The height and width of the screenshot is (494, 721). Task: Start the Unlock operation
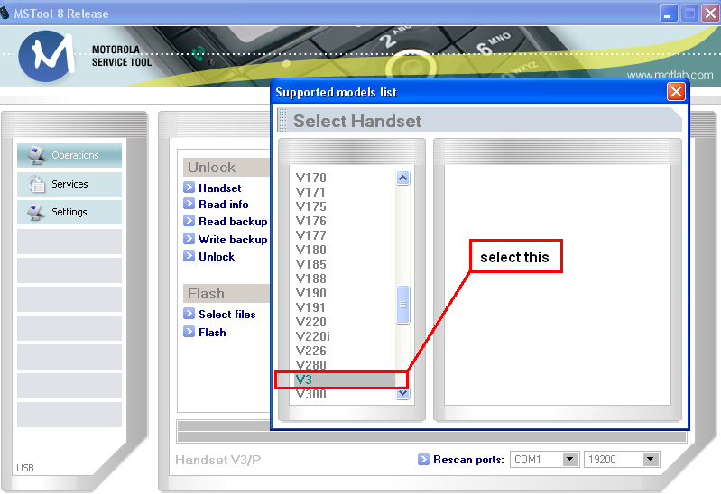(x=217, y=256)
